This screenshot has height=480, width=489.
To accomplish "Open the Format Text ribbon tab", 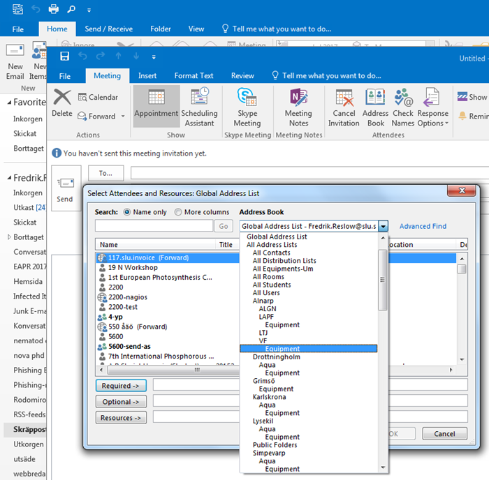I will pos(194,75).
